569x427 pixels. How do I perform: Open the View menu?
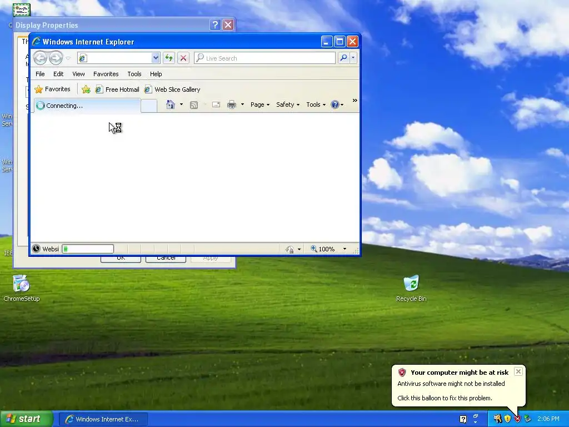pyautogui.click(x=78, y=74)
